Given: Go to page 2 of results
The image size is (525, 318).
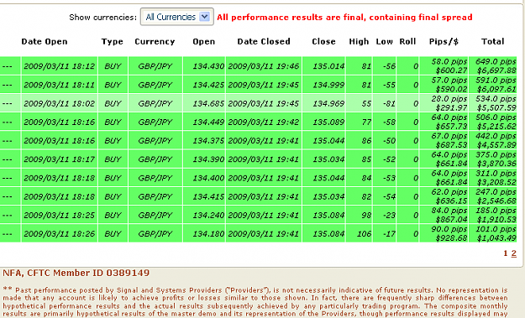Looking at the screenshot, I should (513, 253).
